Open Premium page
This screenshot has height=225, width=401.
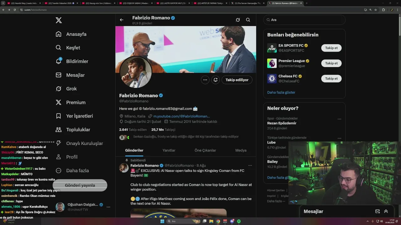pyautogui.click(x=70, y=102)
